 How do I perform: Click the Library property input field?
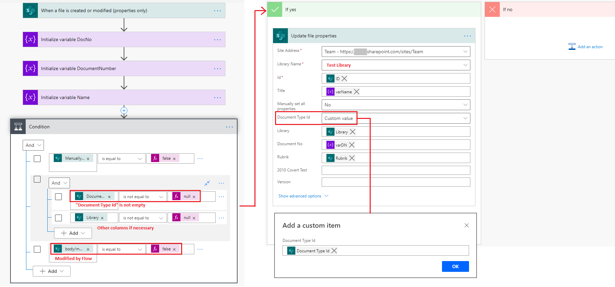click(x=396, y=132)
